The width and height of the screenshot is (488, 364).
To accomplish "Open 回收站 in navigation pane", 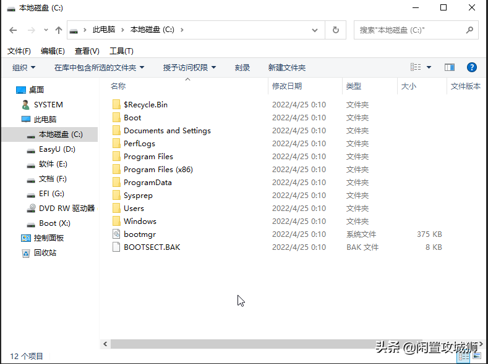I will click(x=45, y=253).
